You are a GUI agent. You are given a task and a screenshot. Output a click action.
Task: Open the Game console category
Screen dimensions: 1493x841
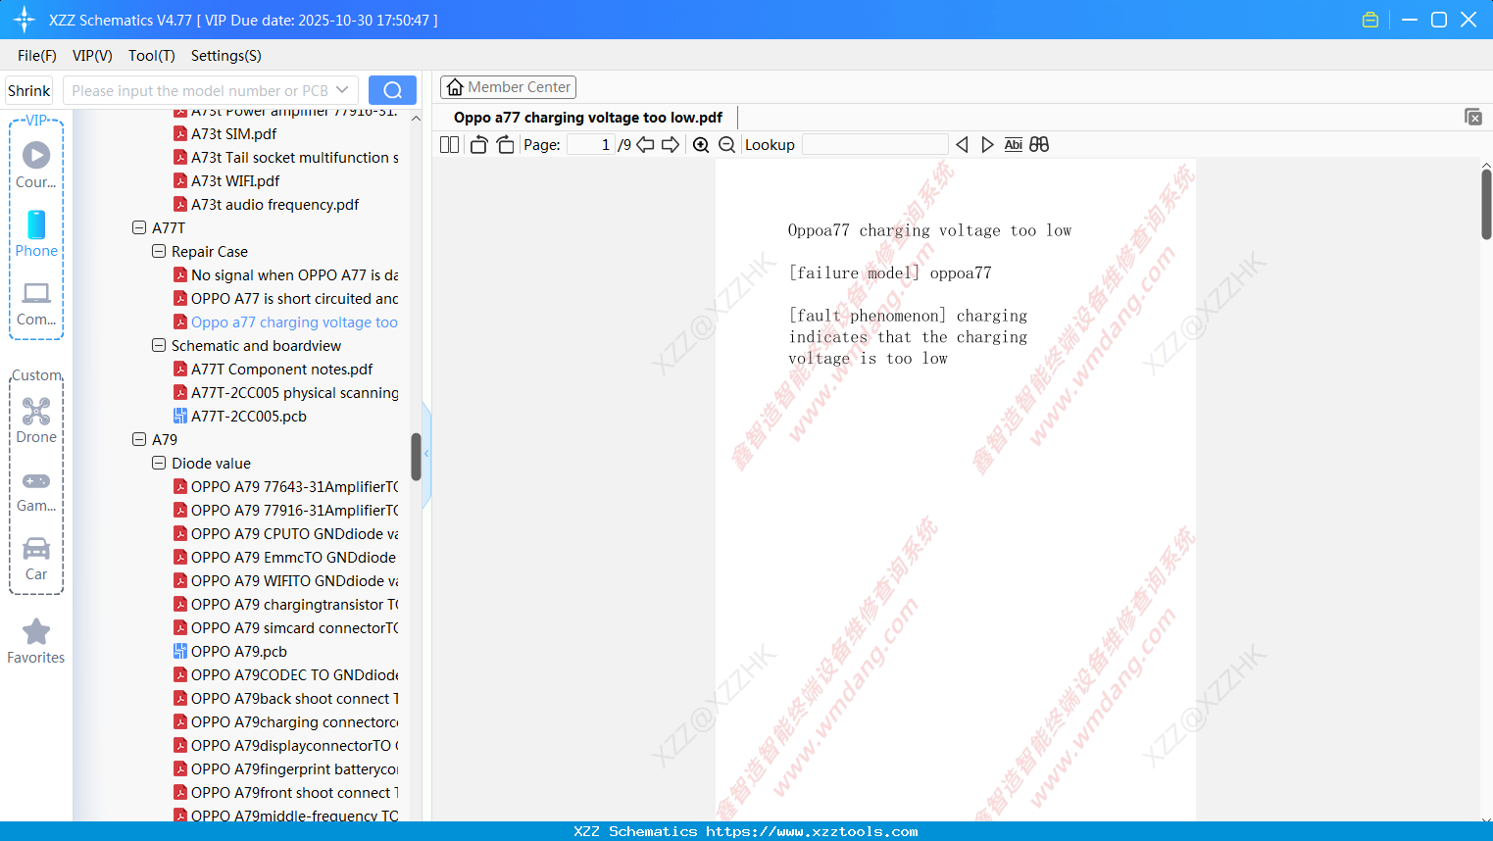pos(36,490)
